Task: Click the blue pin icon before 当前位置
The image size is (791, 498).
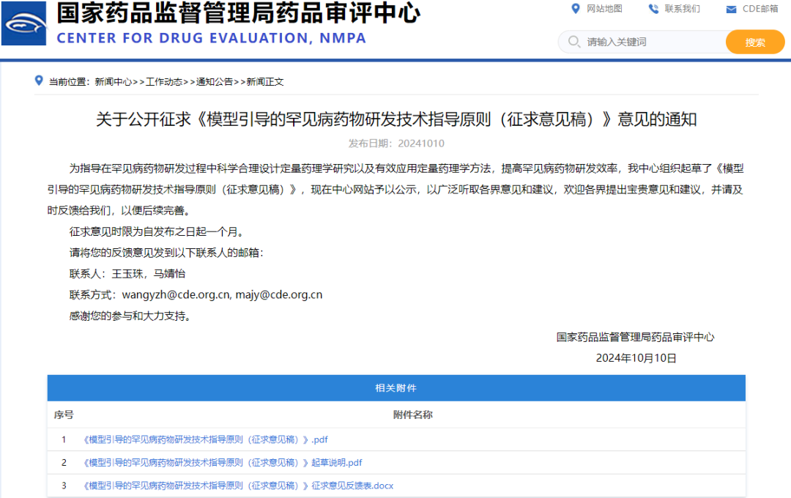Action: tap(39, 81)
